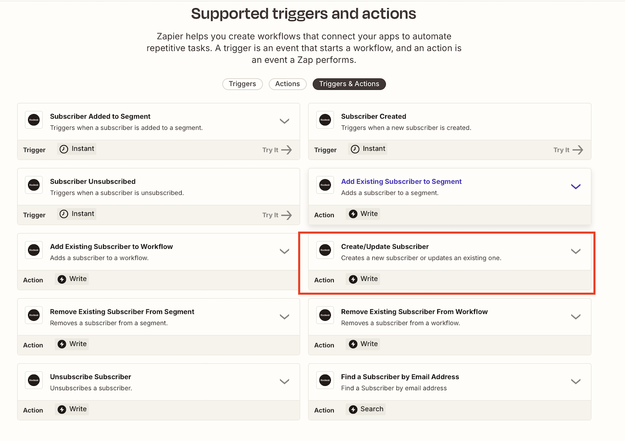Click Try It arrow on Subscriber Unsubscribed card
Image resolution: width=625 pixels, height=441 pixels.
[287, 215]
